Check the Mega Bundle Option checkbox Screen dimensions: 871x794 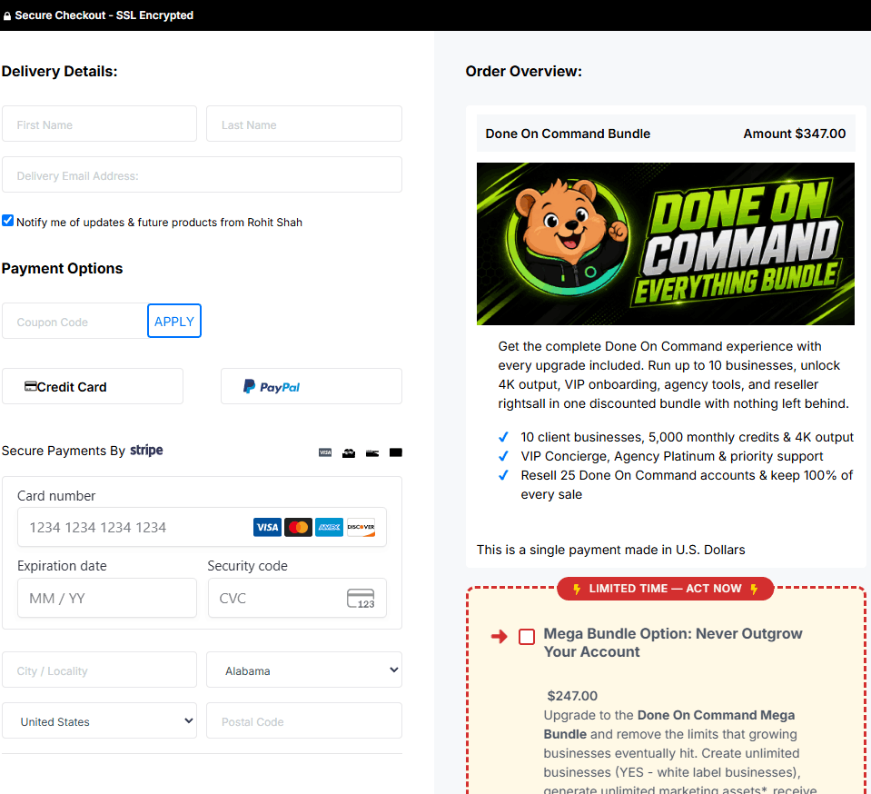coord(527,637)
